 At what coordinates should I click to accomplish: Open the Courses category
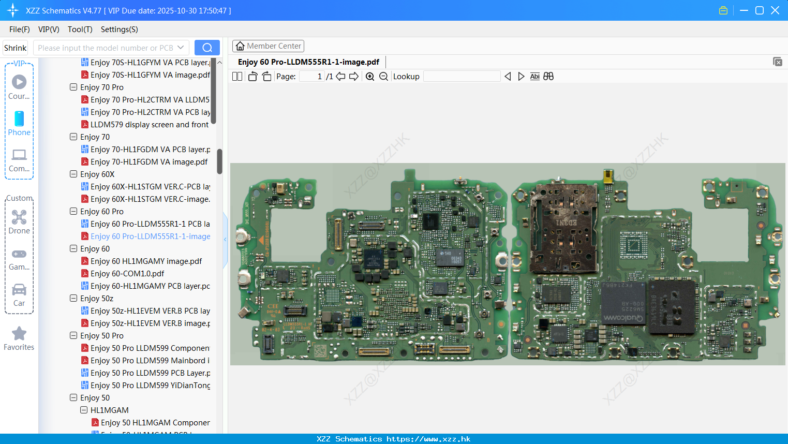[19, 87]
